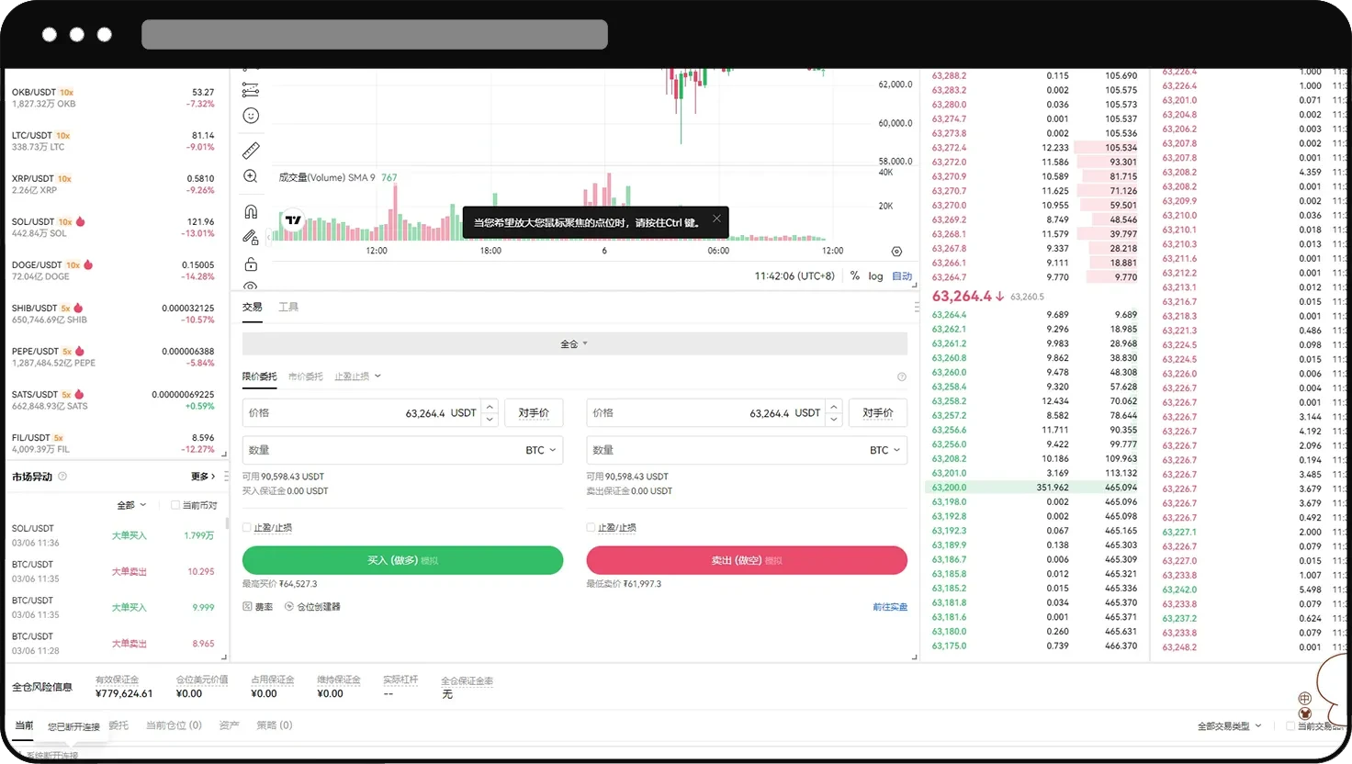
Task: Click the help icon beside 市场异动
Action: tap(62, 477)
